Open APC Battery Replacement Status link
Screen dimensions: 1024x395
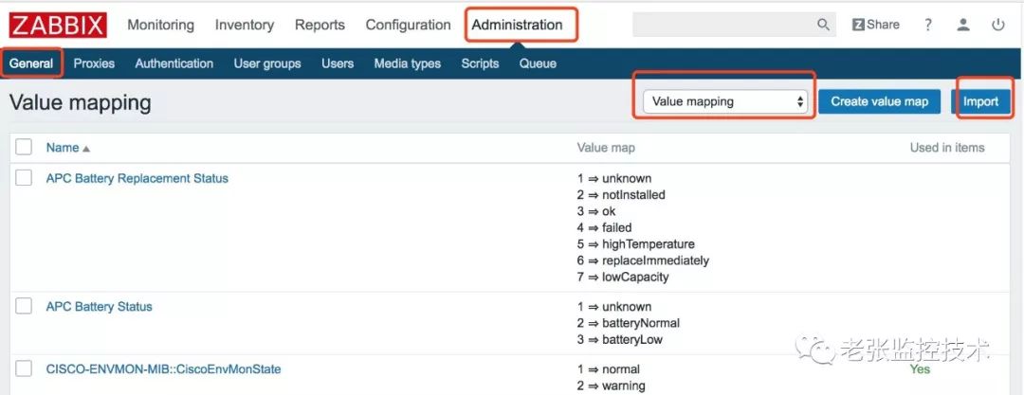point(137,178)
